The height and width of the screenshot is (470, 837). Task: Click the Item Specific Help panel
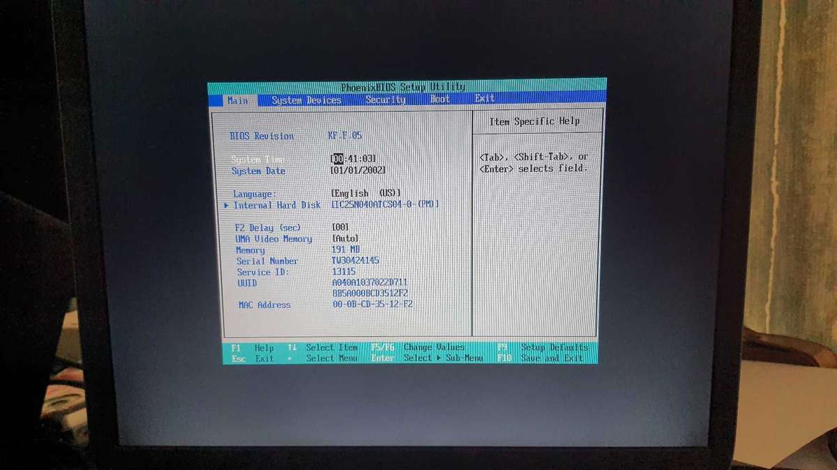coord(537,120)
